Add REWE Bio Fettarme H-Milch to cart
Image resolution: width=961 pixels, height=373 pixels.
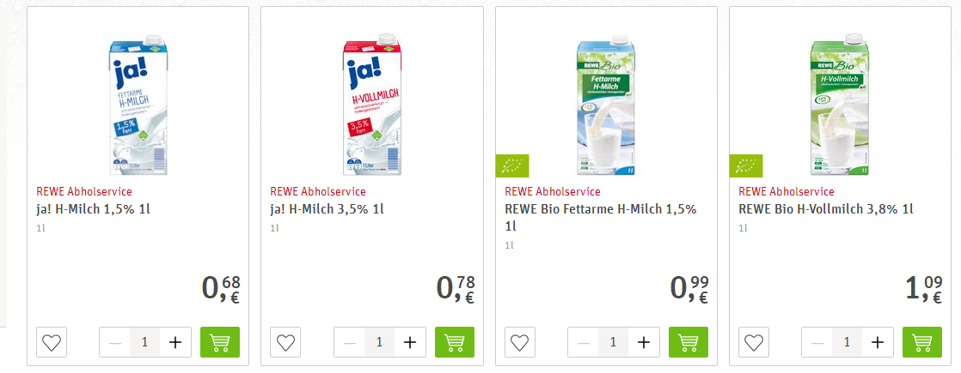689,342
